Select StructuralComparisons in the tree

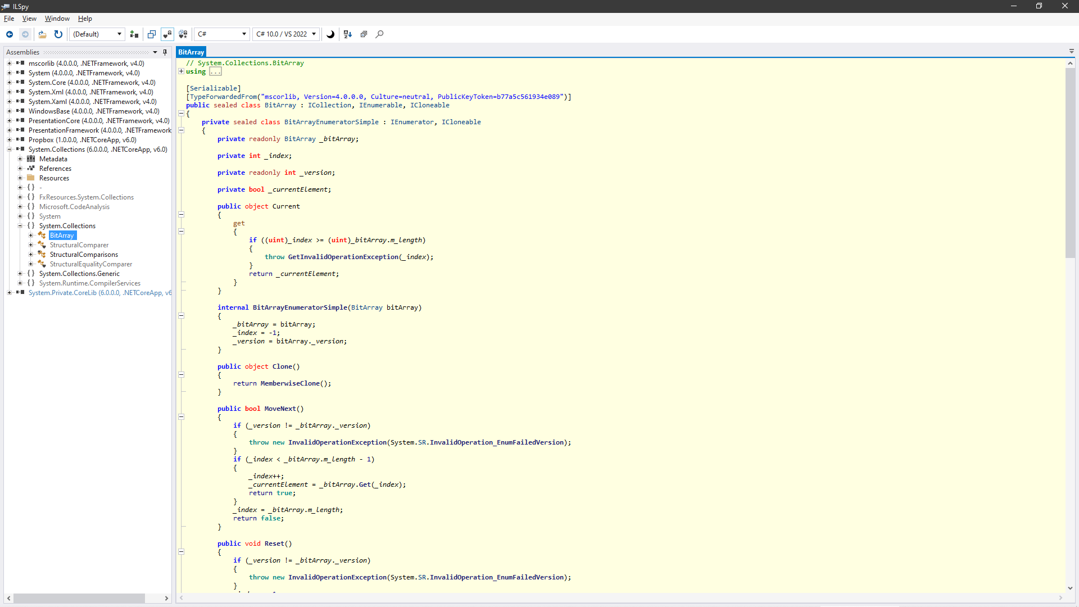tap(84, 255)
